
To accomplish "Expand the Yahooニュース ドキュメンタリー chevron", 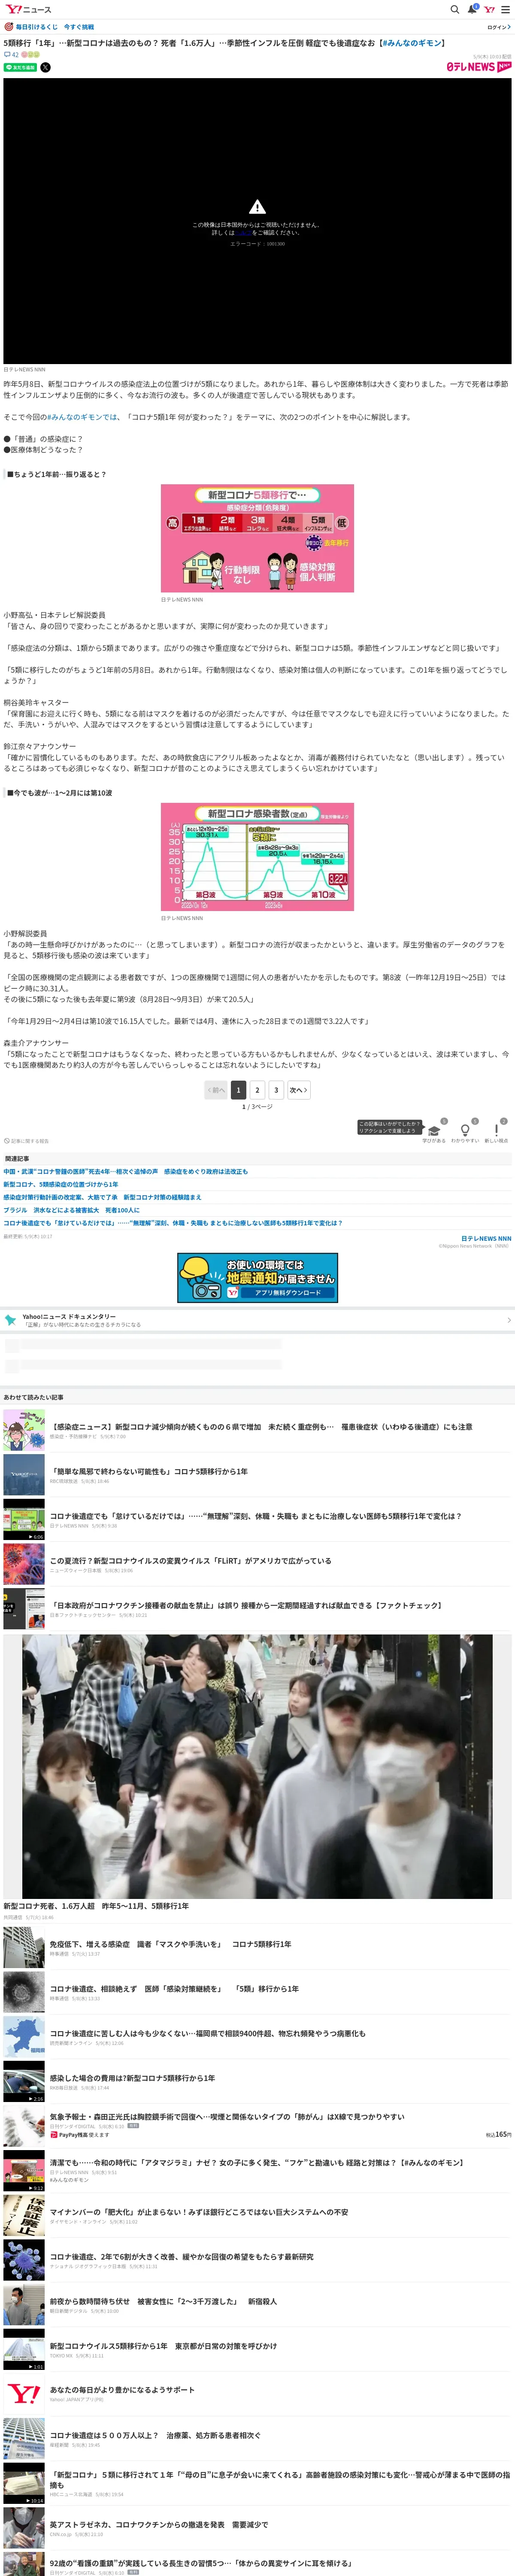I will [x=508, y=1320].
